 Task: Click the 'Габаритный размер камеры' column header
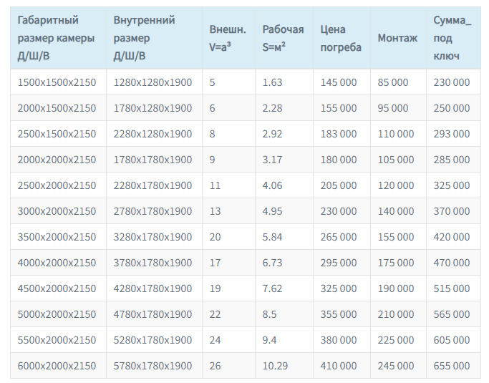pos(58,38)
